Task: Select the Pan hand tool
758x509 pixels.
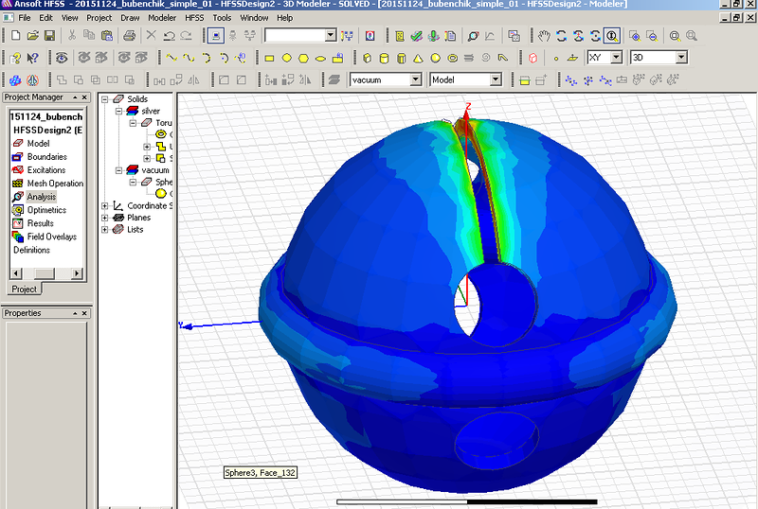Action: pyautogui.click(x=544, y=36)
